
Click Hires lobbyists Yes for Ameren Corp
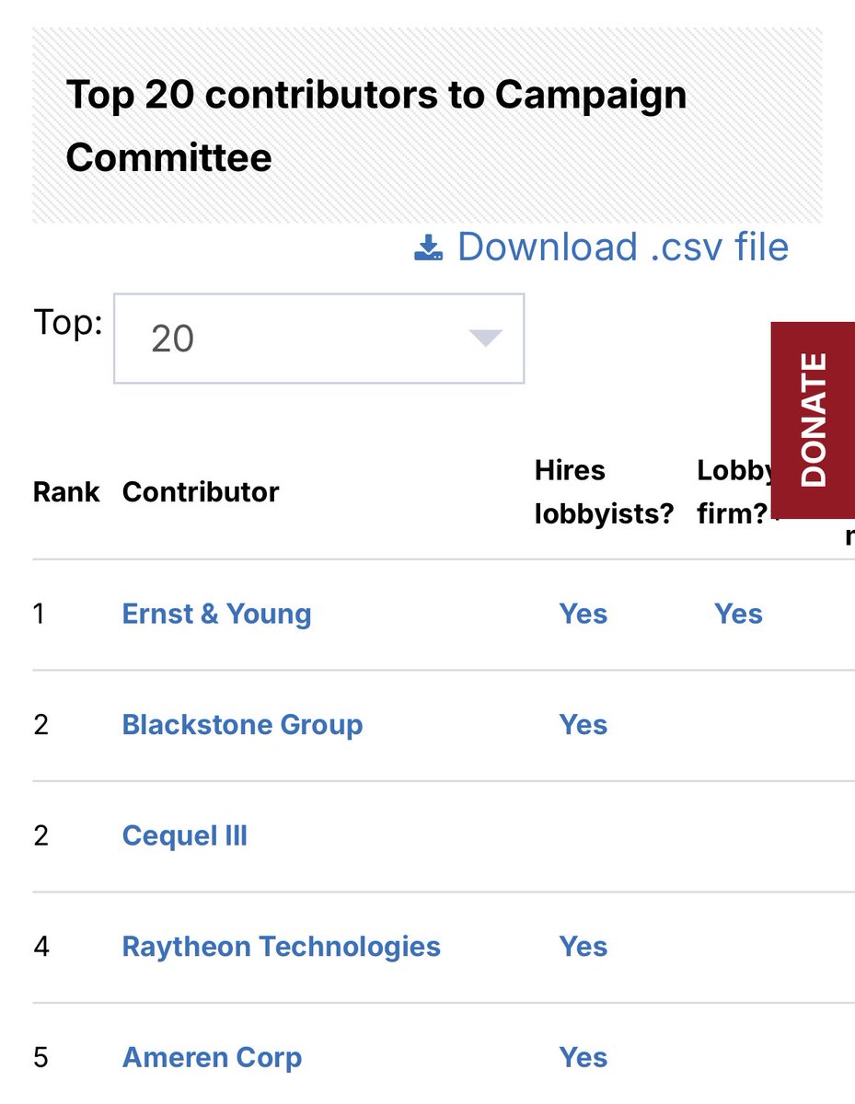(x=583, y=1058)
